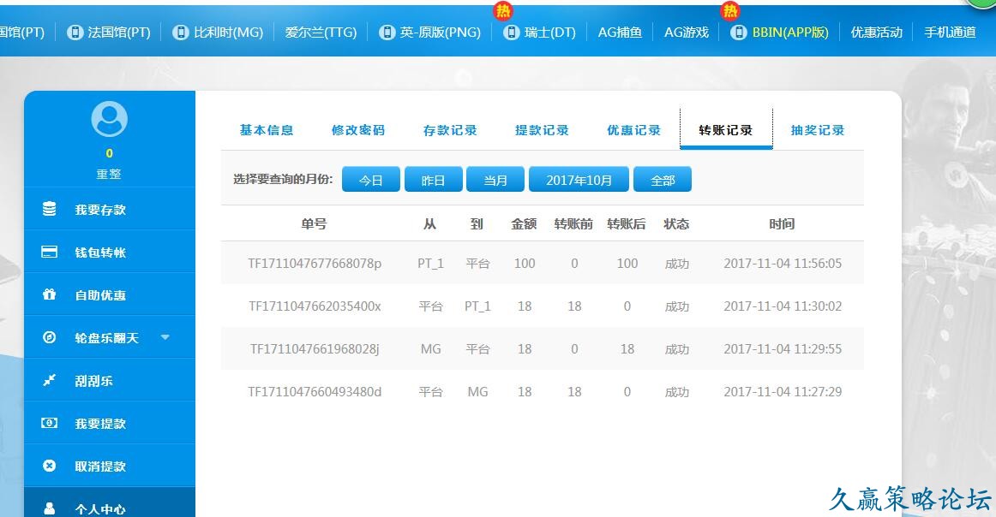The image size is (996, 517).
Task: Click the card icon beside 钱包转帐
Action: 49,252
